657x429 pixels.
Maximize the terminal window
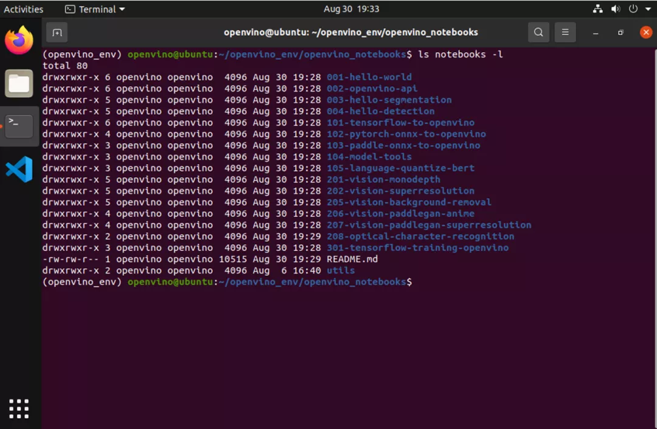coord(620,32)
